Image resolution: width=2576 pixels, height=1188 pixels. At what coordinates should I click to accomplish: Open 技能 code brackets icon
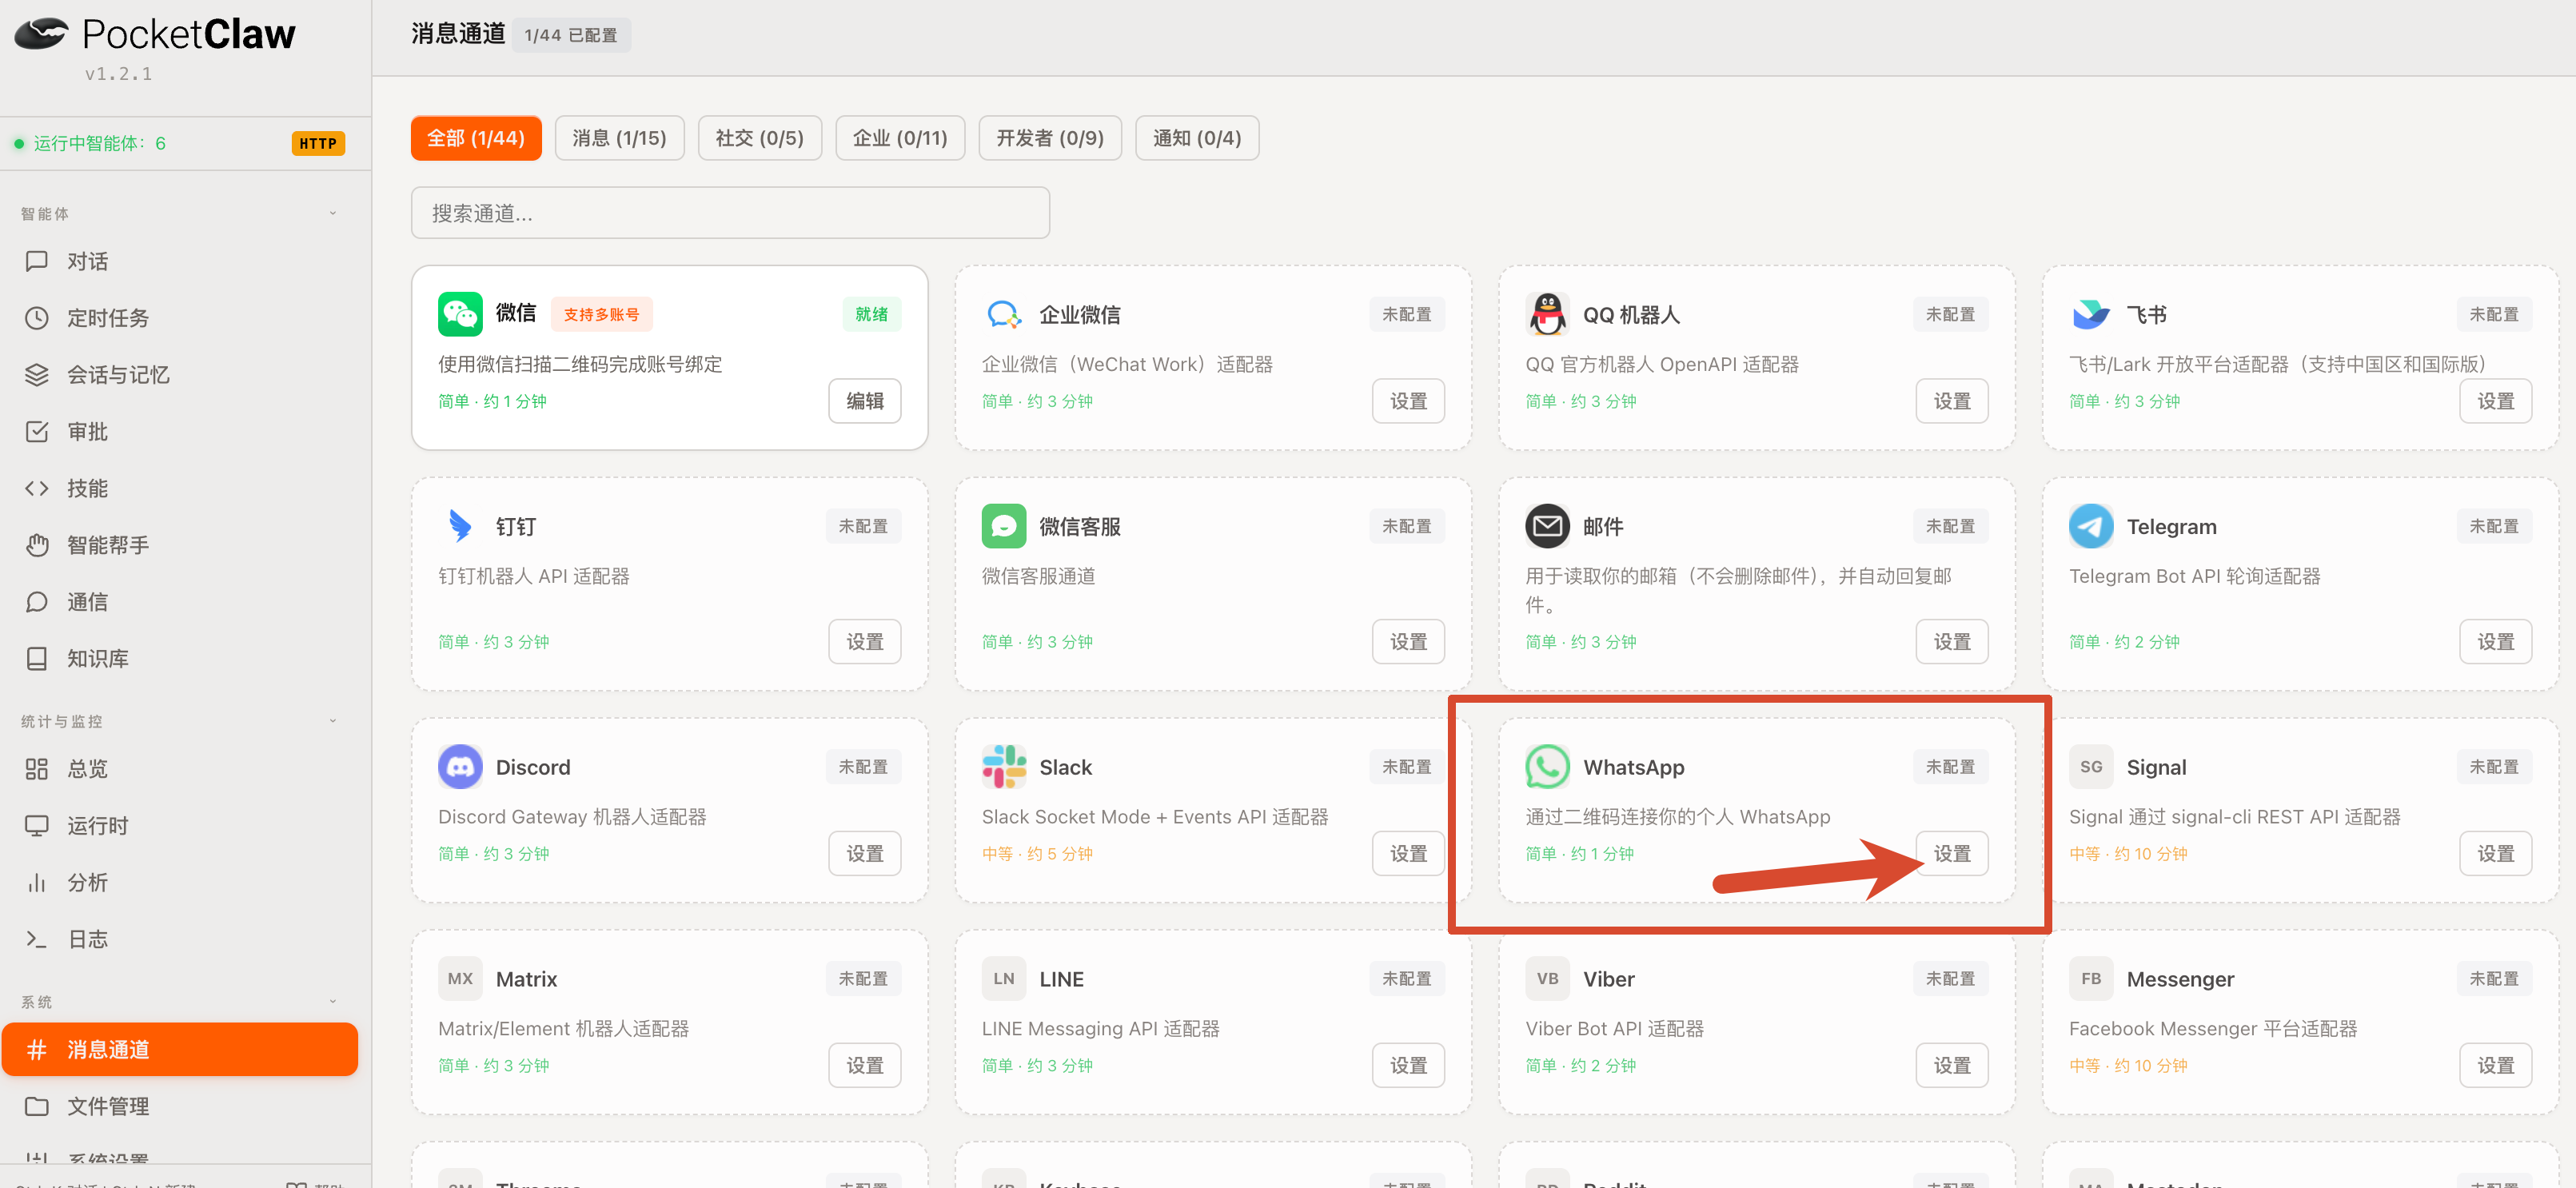click(x=37, y=488)
